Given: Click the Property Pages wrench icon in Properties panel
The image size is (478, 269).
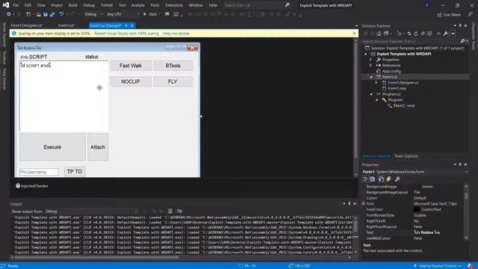Looking at the screenshot, I should click(x=397, y=179).
